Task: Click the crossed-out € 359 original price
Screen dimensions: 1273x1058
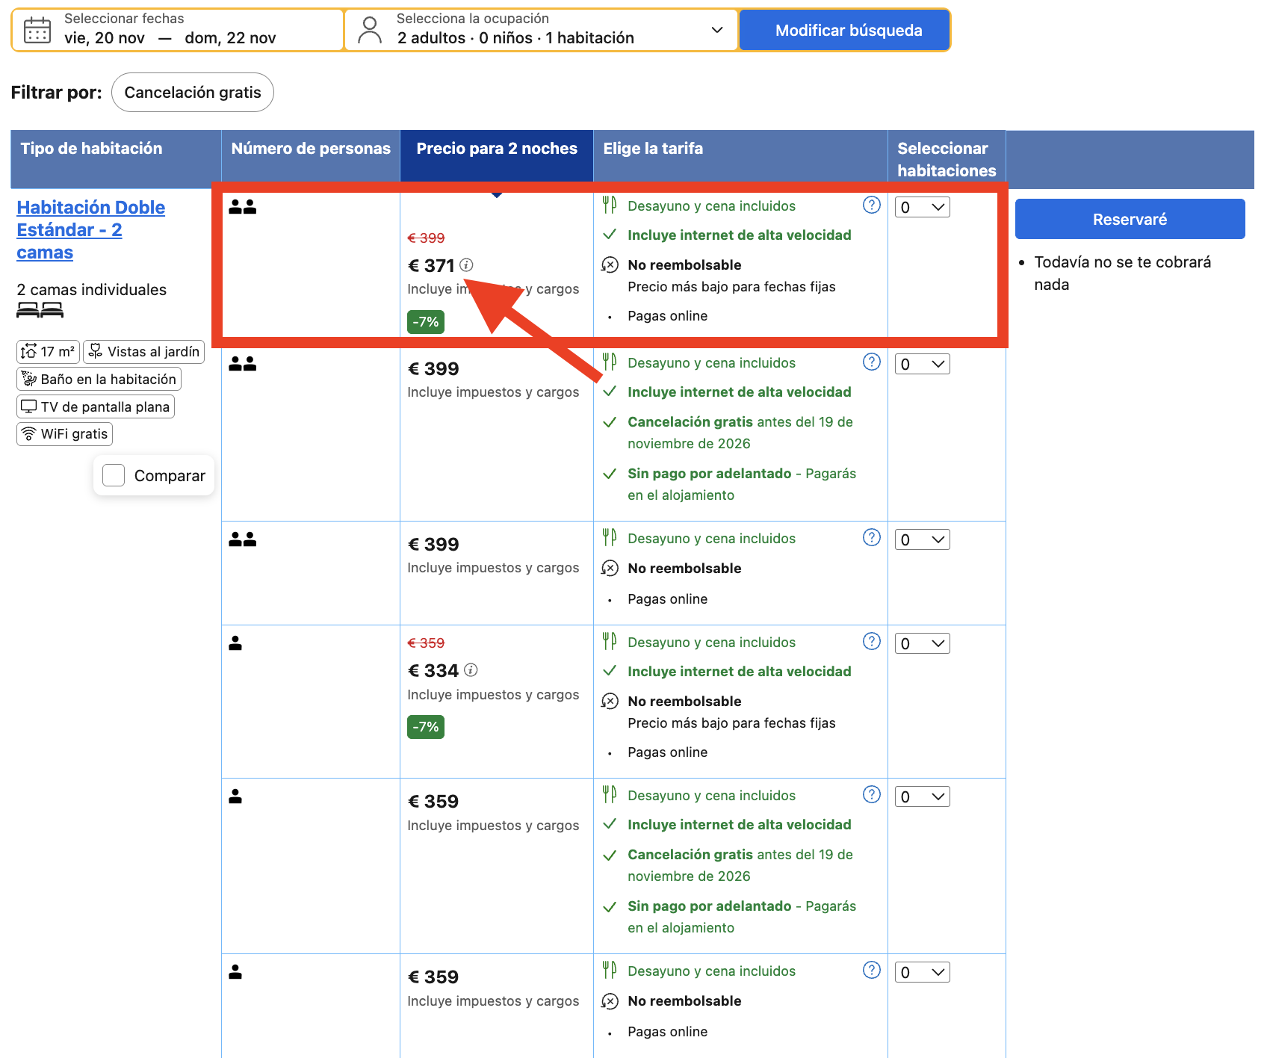Action: click(x=426, y=643)
